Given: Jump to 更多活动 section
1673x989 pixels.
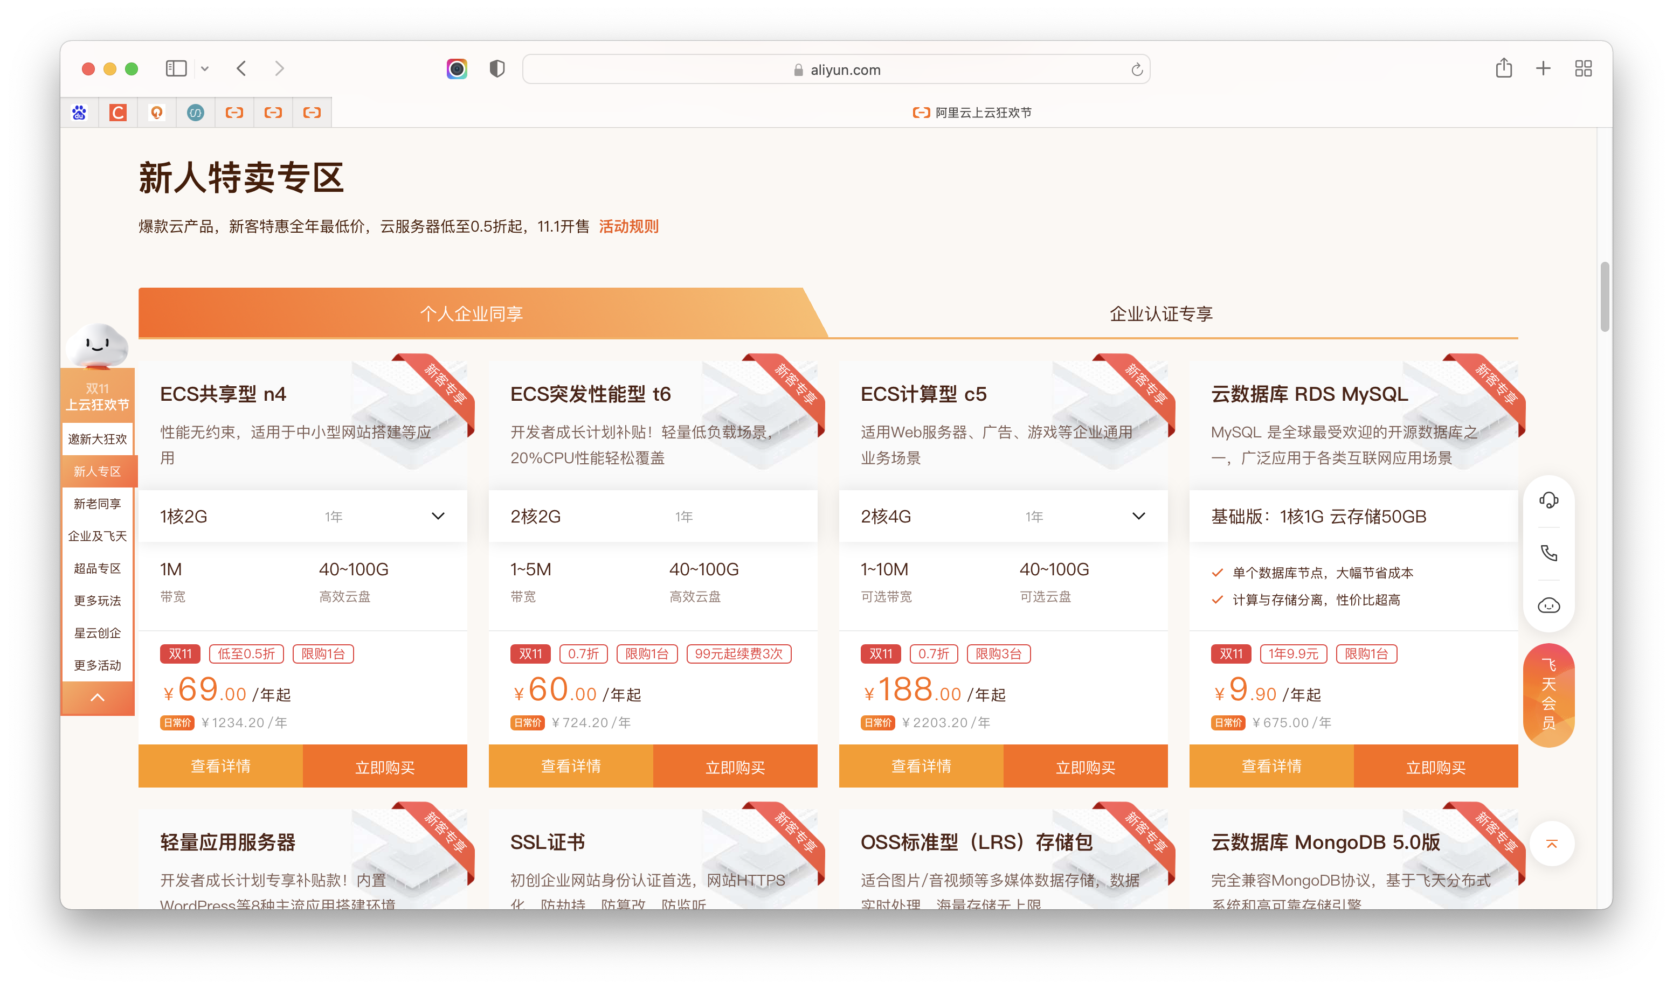Looking at the screenshot, I should tap(98, 666).
